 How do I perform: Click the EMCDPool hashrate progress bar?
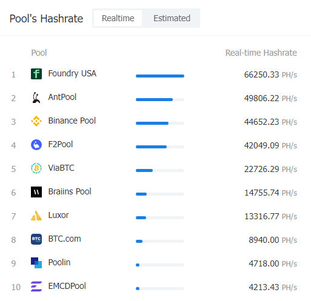click(160, 288)
